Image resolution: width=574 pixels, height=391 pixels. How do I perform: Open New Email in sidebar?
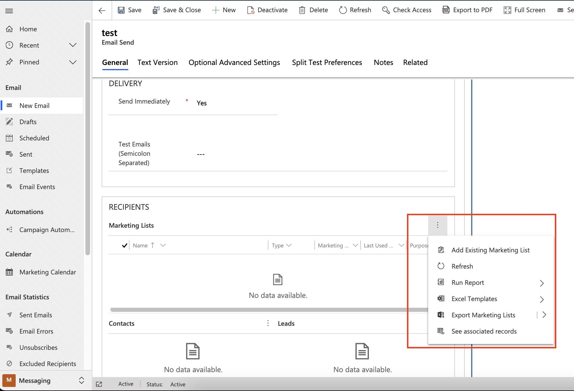point(42,106)
